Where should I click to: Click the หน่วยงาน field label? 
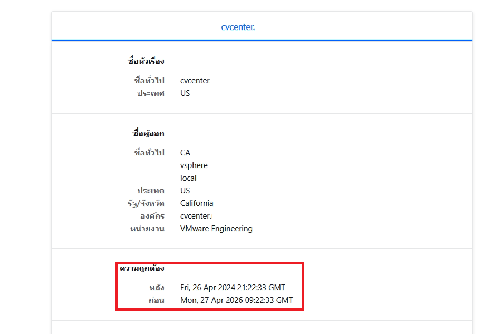pos(147,229)
